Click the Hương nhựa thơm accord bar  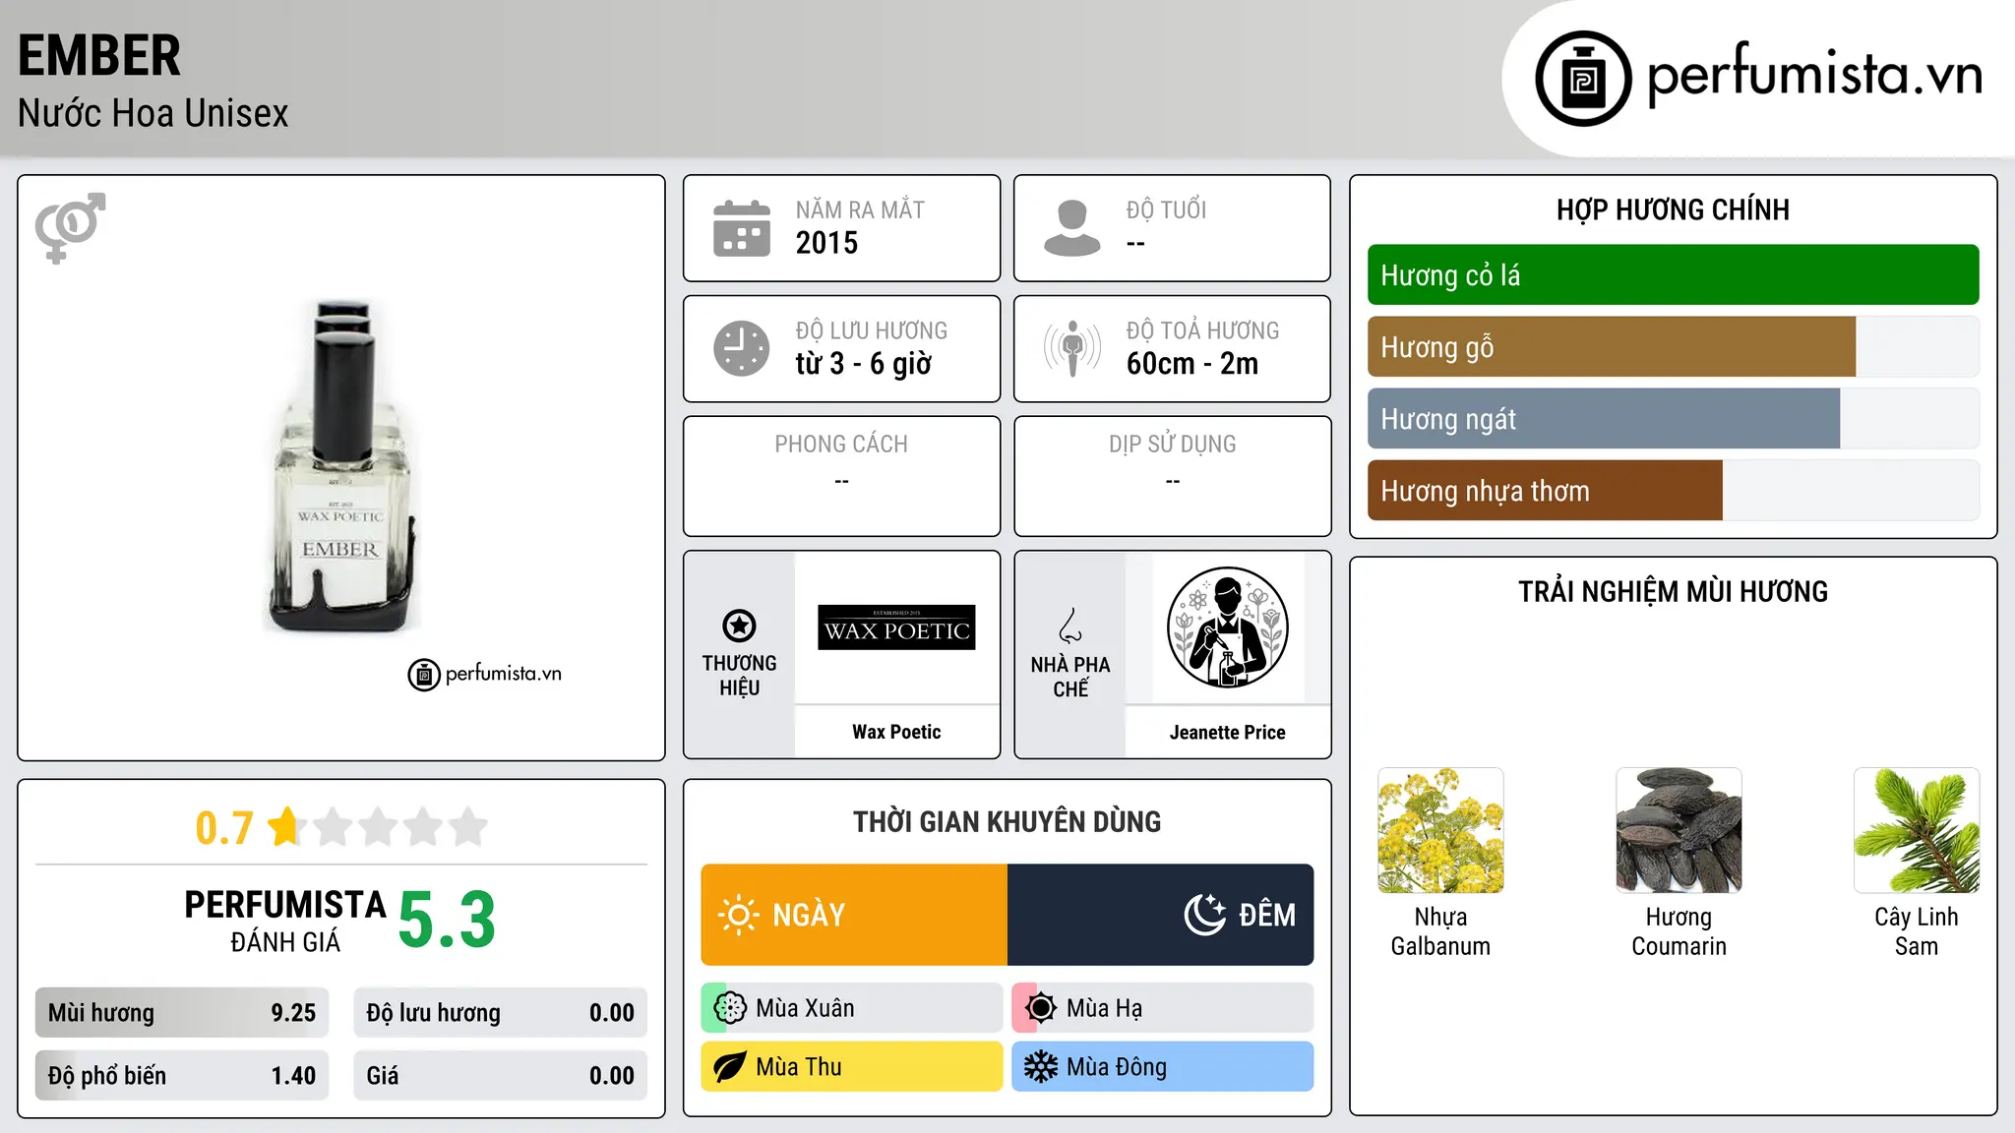point(1673,490)
